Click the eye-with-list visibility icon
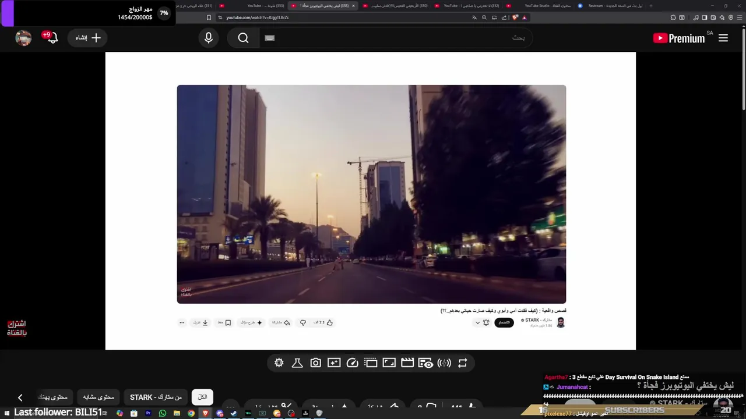This screenshot has width=746, height=419. click(x=426, y=363)
